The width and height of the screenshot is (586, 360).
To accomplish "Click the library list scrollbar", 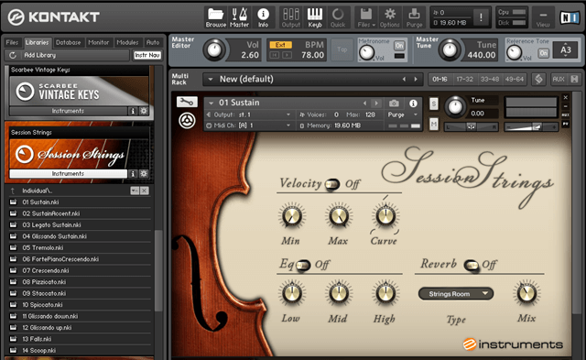I will coord(158,270).
